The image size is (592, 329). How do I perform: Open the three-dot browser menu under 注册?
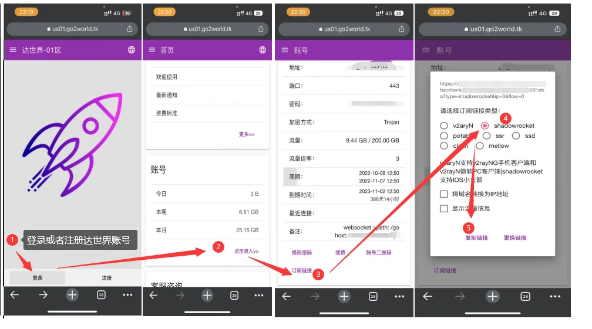(x=127, y=296)
